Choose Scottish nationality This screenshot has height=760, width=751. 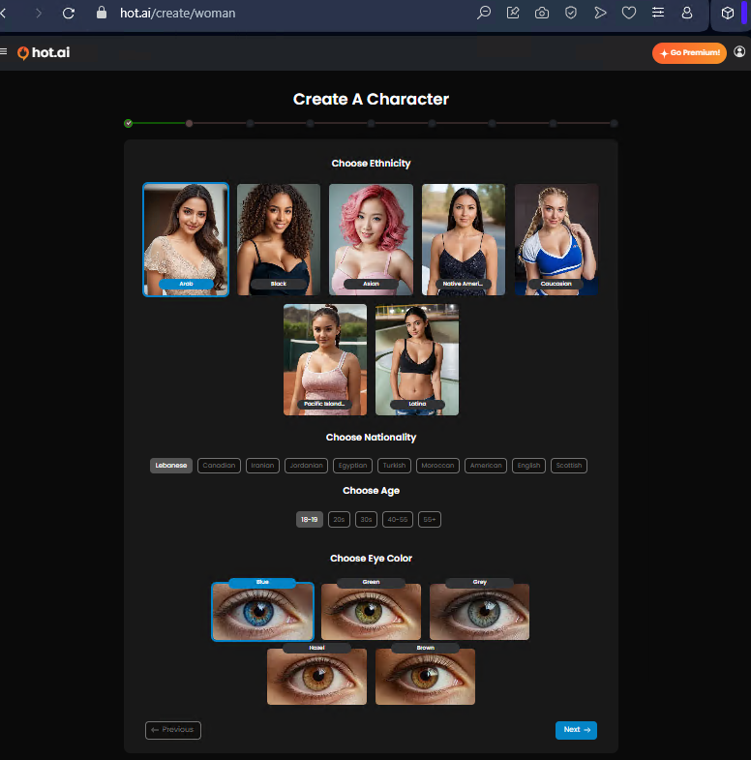[569, 466]
